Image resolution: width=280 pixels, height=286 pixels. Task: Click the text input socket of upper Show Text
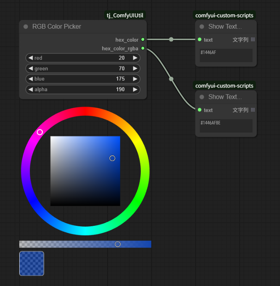pos(200,40)
